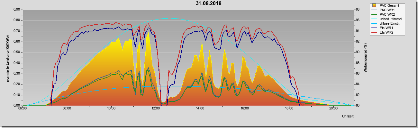
Task: Click the red Eta WR2 legend line
Action: coord(375,33)
